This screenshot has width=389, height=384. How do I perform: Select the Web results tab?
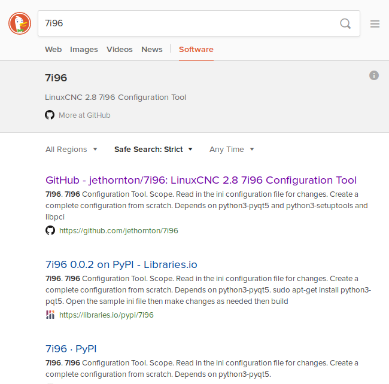53,49
